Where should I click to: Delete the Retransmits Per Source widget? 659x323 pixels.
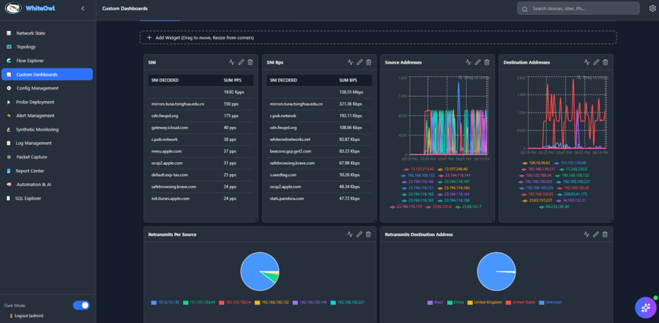368,234
